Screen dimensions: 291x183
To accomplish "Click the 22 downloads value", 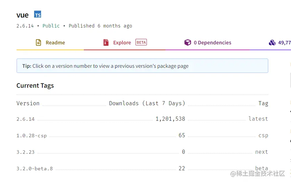I will (x=182, y=168).
